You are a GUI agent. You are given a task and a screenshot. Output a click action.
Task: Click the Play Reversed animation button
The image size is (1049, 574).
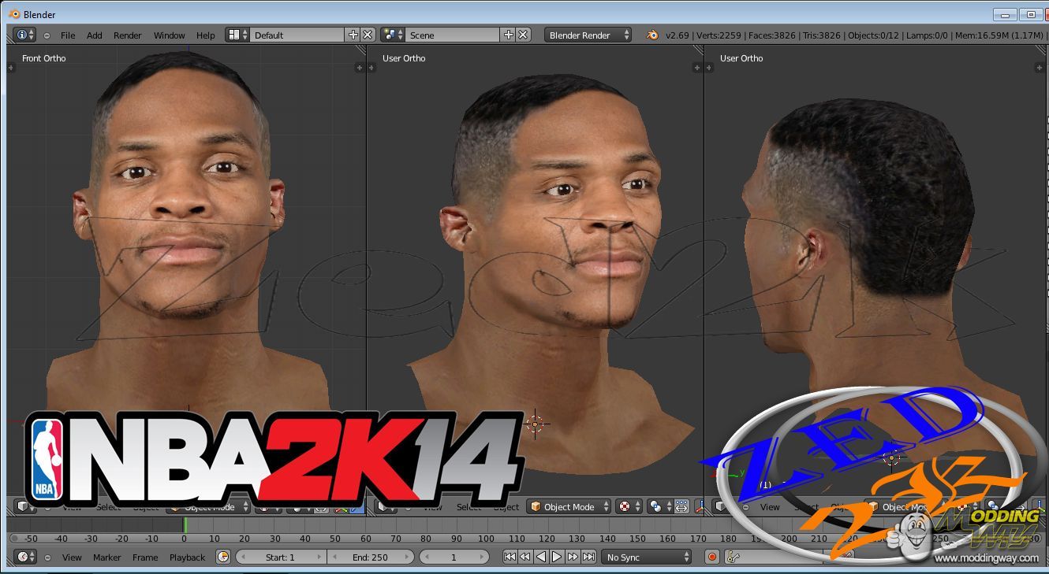541,557
